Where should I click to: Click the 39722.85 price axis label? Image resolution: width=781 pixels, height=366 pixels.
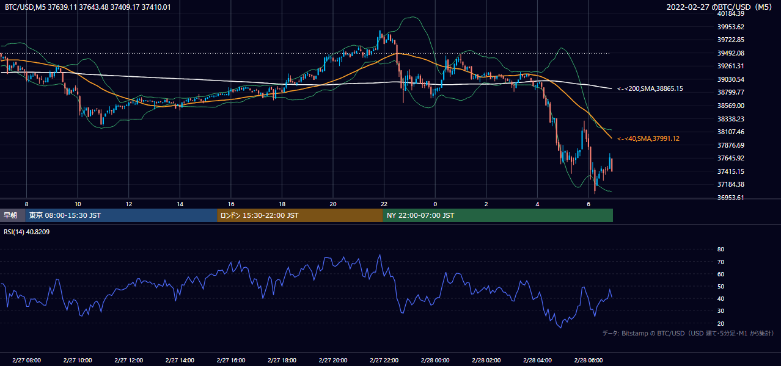[x=730, y=40]
